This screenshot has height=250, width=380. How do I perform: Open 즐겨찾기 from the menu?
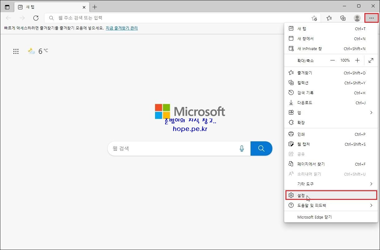(x=331, y=73)
